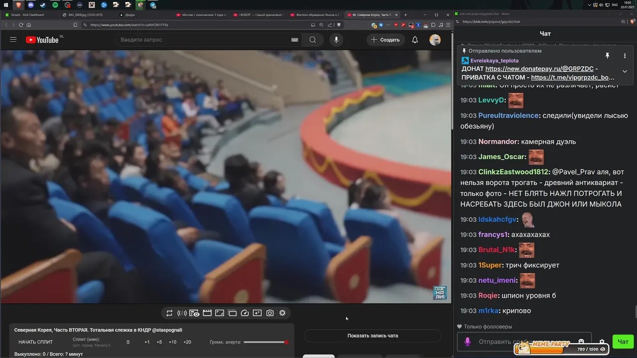
Task: Open YouTube notifications bell
Action: point(415,40)
